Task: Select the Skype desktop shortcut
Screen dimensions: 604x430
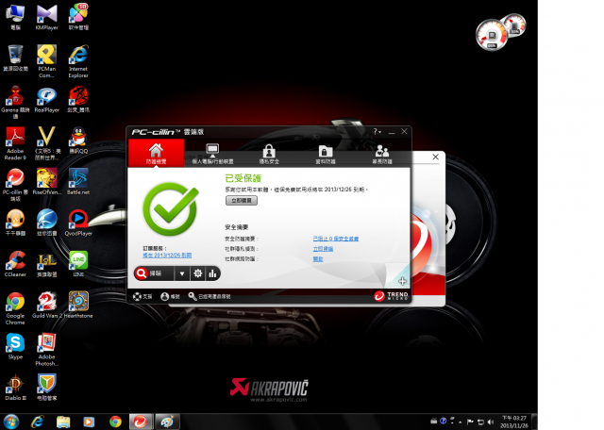Action: point(15,346)
